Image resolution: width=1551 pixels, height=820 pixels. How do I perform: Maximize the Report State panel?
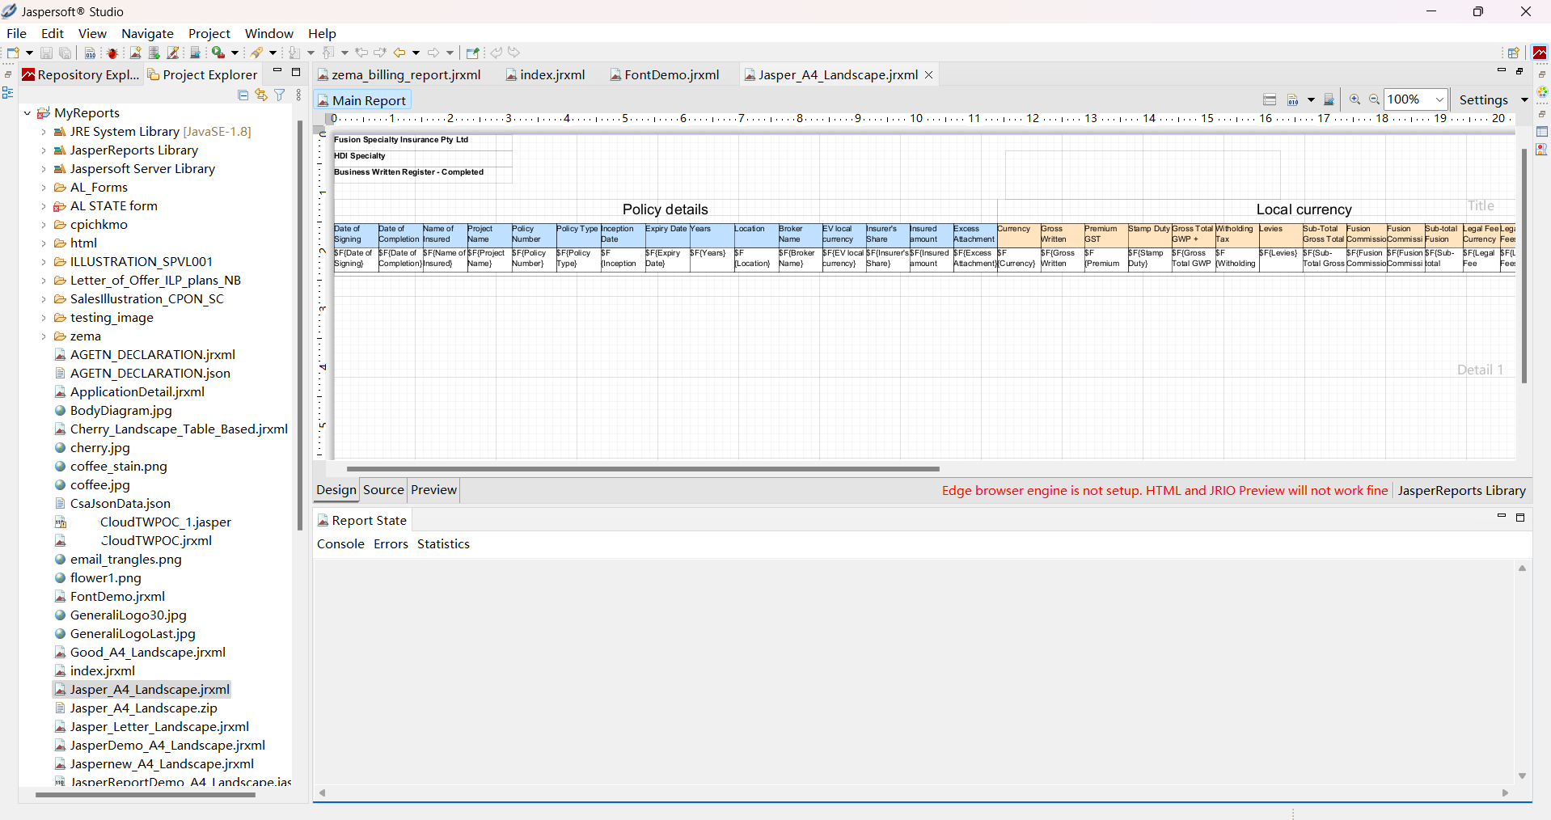(1520, 518)
